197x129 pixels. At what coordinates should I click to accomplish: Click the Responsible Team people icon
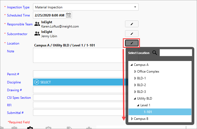[37, 24]
